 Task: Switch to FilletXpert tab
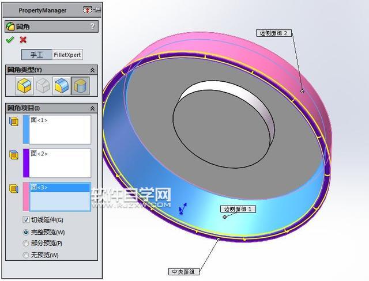(x=67, y=55)
